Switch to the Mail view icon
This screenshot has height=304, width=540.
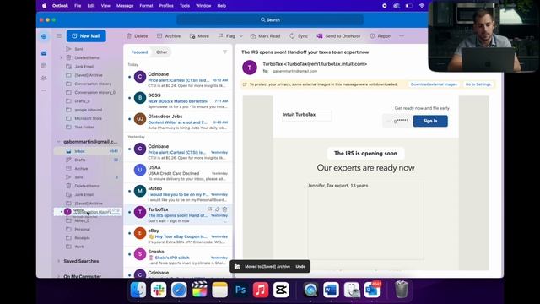44,53
